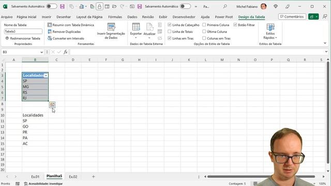
Task: Click the insert function fx icon
Action: pos(66,52)
